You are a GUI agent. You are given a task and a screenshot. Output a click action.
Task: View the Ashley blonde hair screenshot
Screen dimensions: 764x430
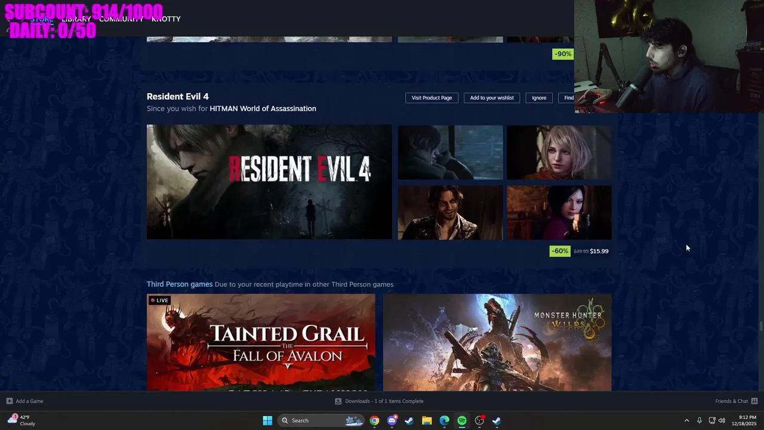[x=559, y=152]
